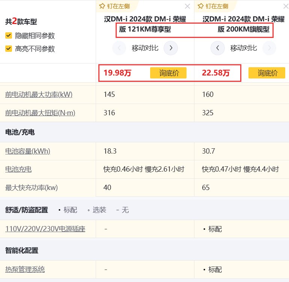Open the 汉DM-i 121KM尊享型 model title
Image resolution: width=289 pixels, height=282 pixels.
click(145, 24)
